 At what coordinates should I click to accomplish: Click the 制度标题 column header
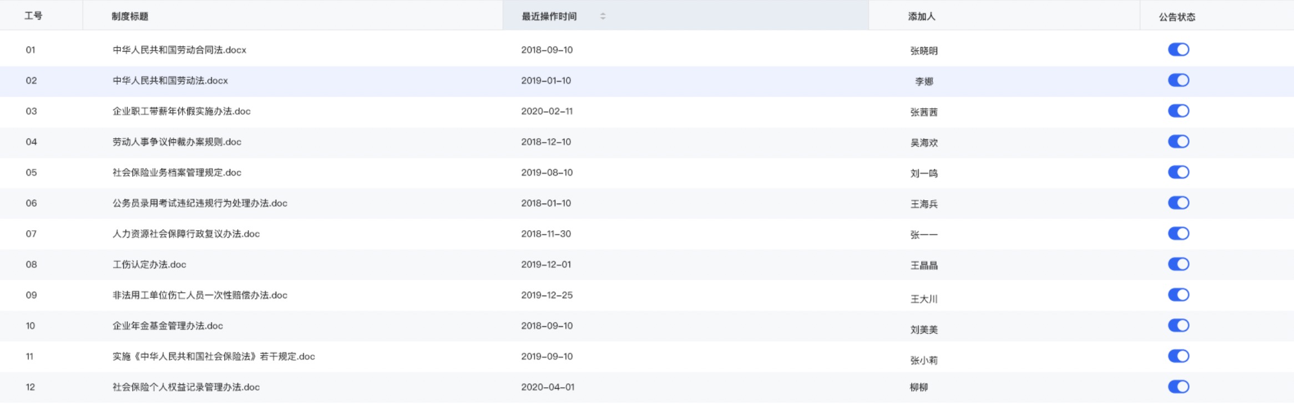[130, 17]
